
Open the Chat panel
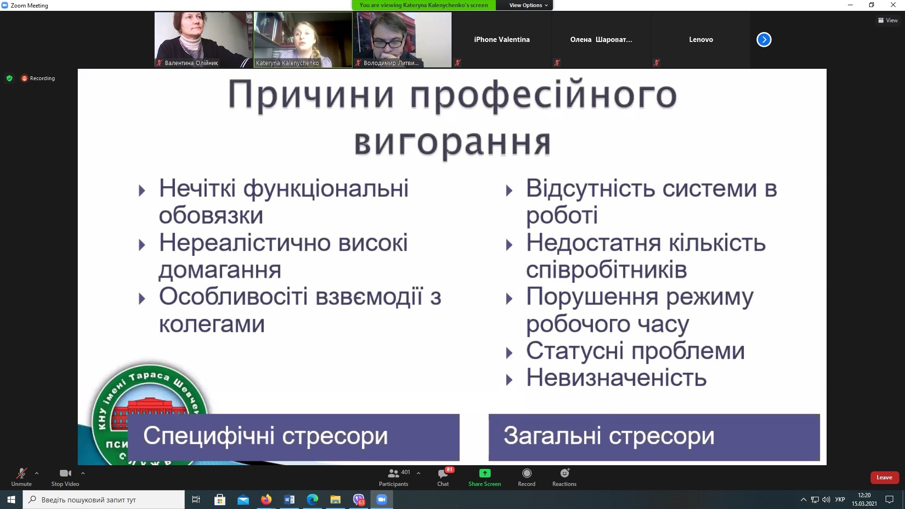tap(443, 477)
